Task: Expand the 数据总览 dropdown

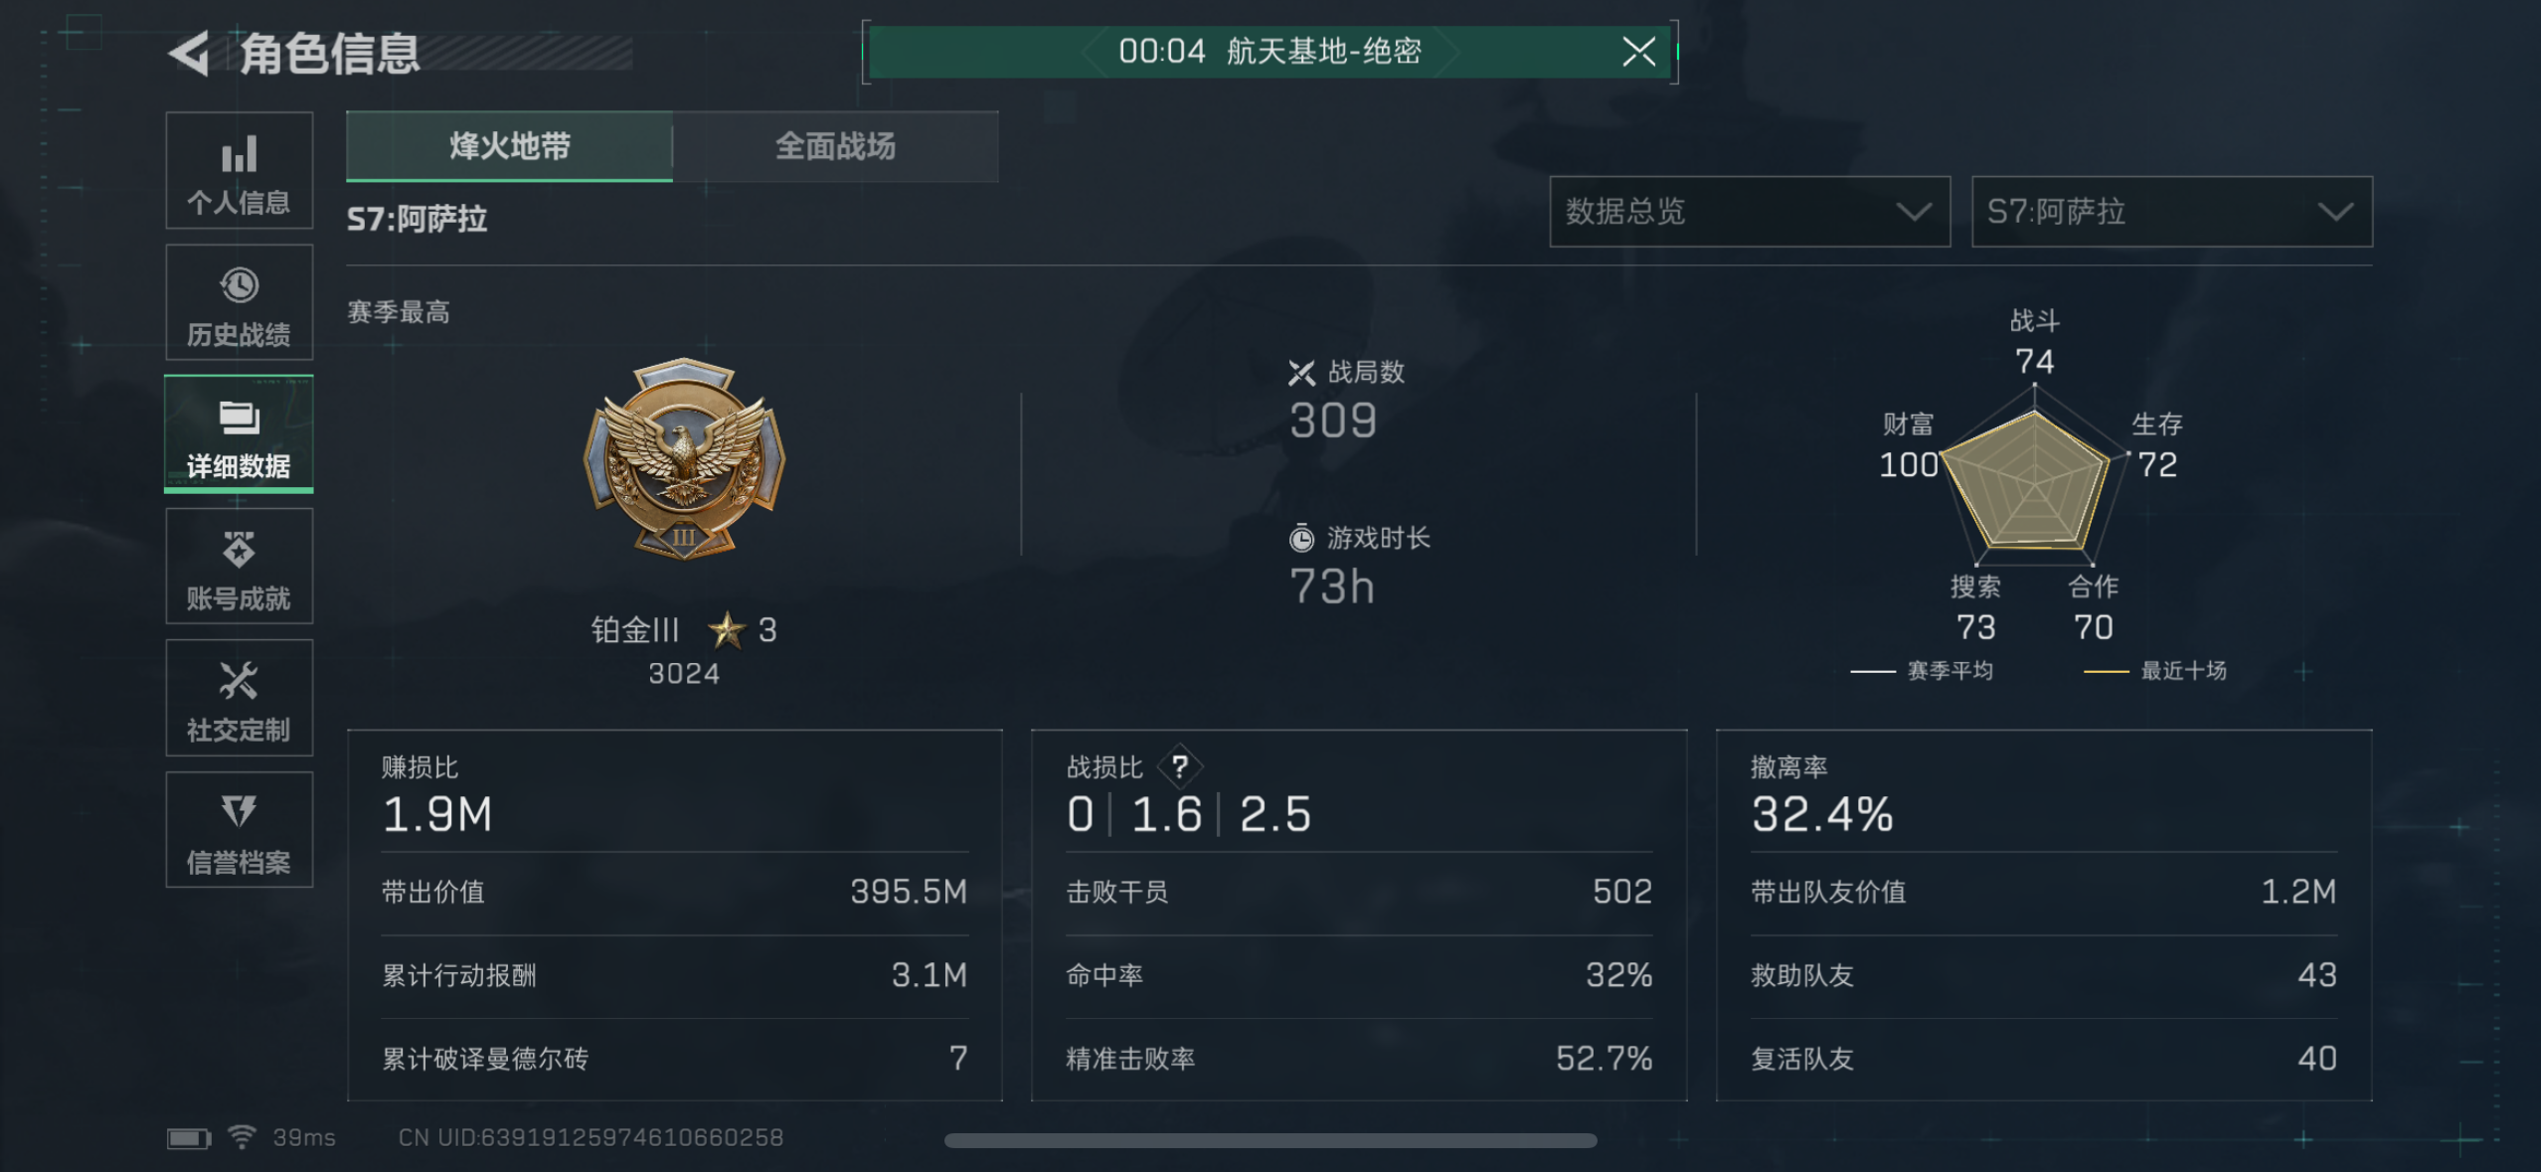Action: pyautogui.click(x=1749, y=211)
